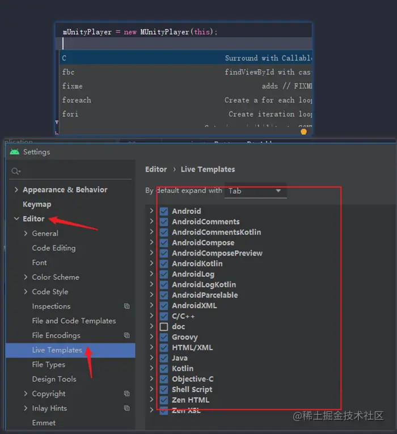Choose the 'fixme' completion suggestion
397x434 pixels.
pyautogui.click(x=185, y=86)
